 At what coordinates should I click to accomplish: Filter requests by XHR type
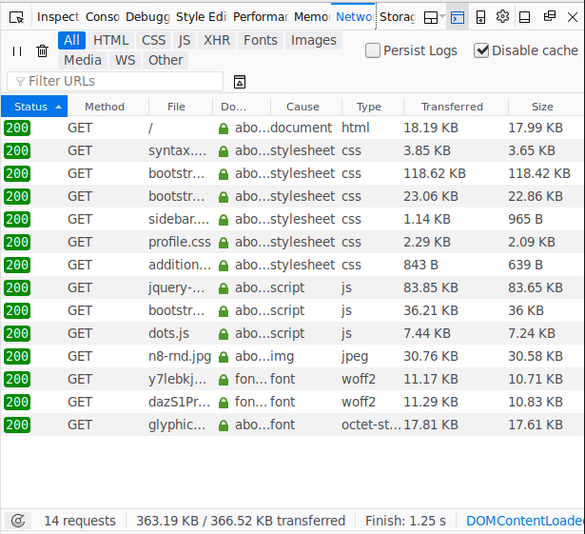[x=217, y=40]
